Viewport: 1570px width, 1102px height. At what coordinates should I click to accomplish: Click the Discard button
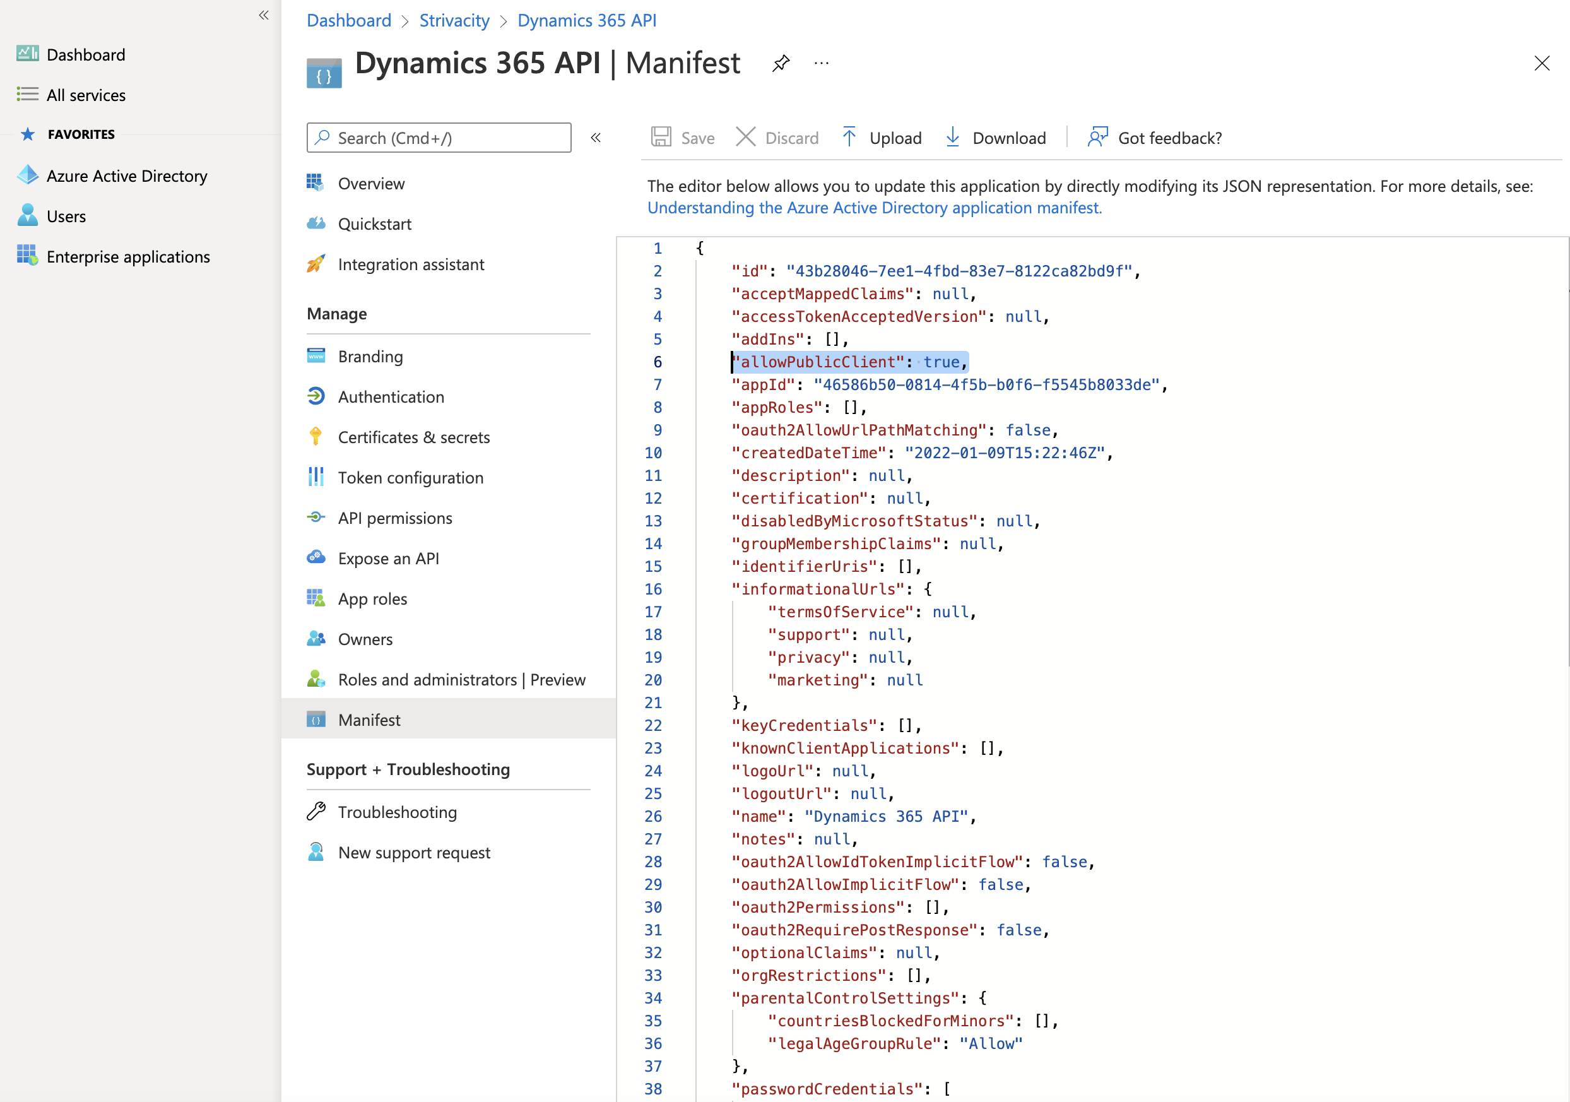click(777, 138)
